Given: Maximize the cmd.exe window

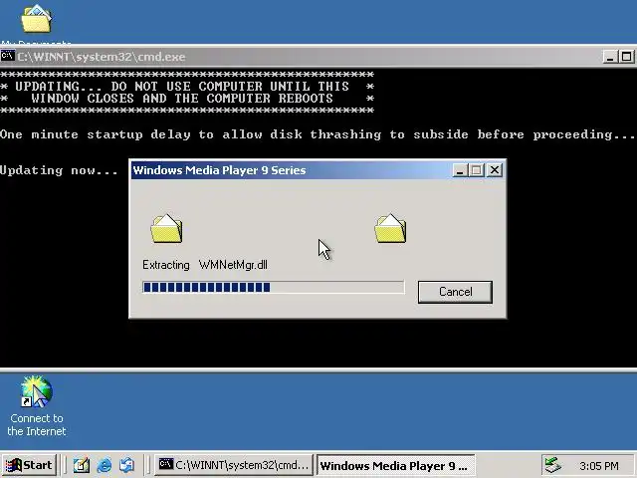Looking at the screenshot, I should coord(626,57).
